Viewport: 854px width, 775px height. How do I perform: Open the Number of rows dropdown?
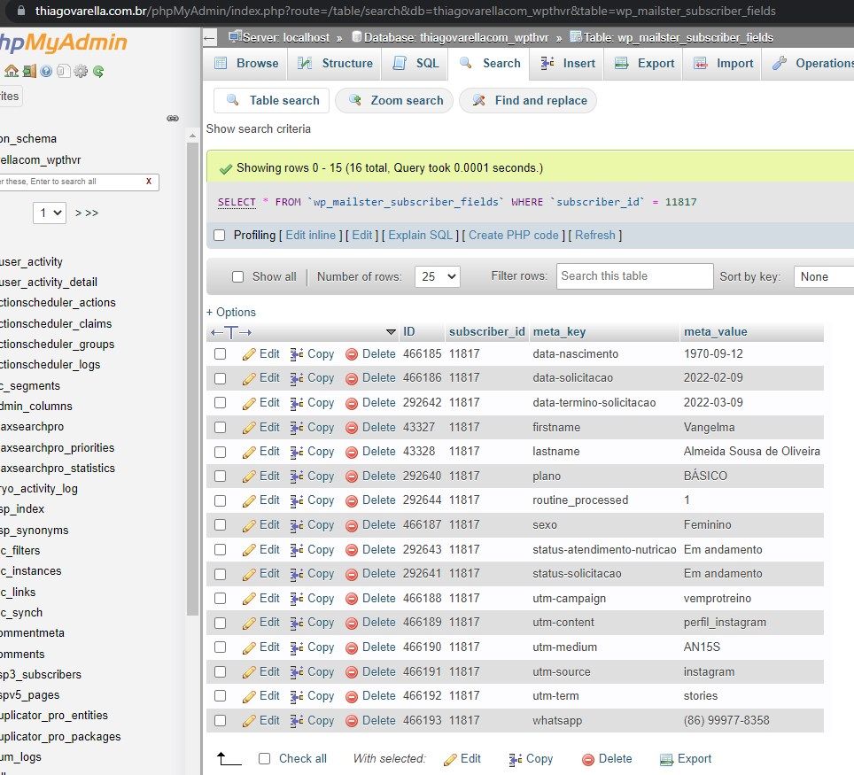pyautogui.click(x=438, y=276)
